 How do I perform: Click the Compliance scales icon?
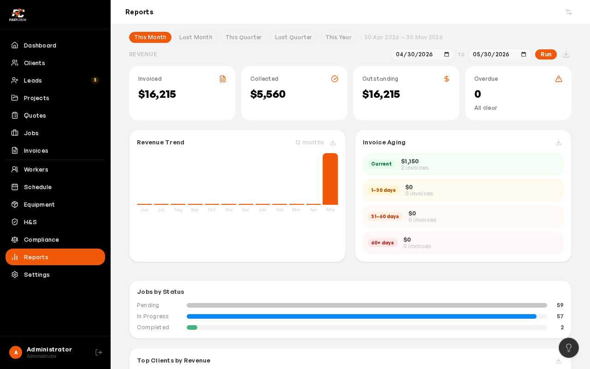pyautogui.click(x=15, y=239)
